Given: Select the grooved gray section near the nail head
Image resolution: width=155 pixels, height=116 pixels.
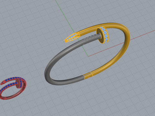Looking at the screenshot, I should tap(91, 38).
